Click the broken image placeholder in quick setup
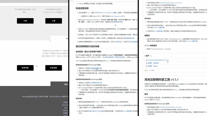 click(115, 25)
